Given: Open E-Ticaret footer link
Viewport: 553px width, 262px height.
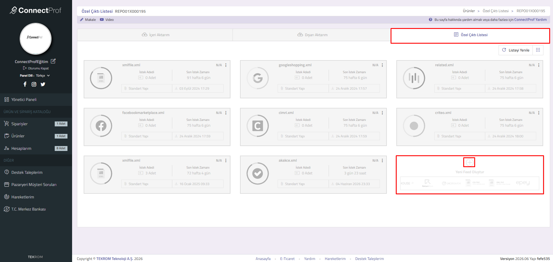Looking at the screenshot, I should tap(287, 259).
